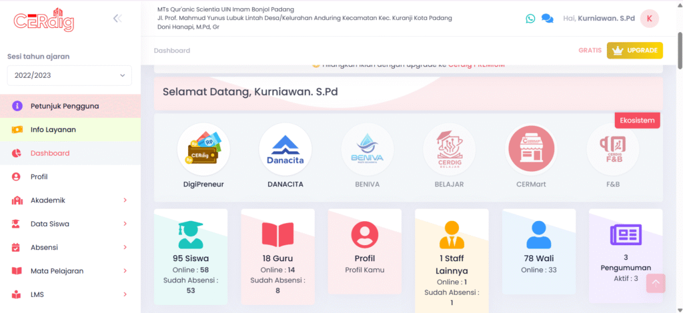Screen dimensions: 683x313
Task: Open the DigiPreneur wallet icon
Action: [x=203, y=149]
